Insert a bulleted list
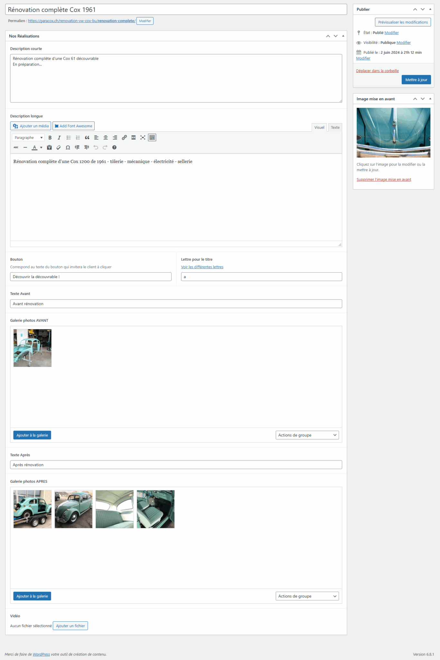The width and height of the screenshot is (440, 660). 69,138
